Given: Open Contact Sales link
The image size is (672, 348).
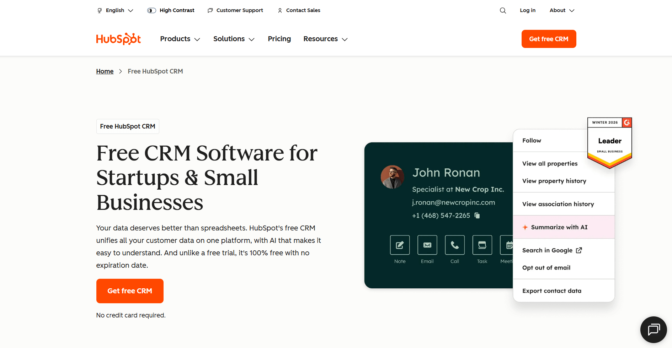Looking at the screenshot, I should [x=299, y=10].
